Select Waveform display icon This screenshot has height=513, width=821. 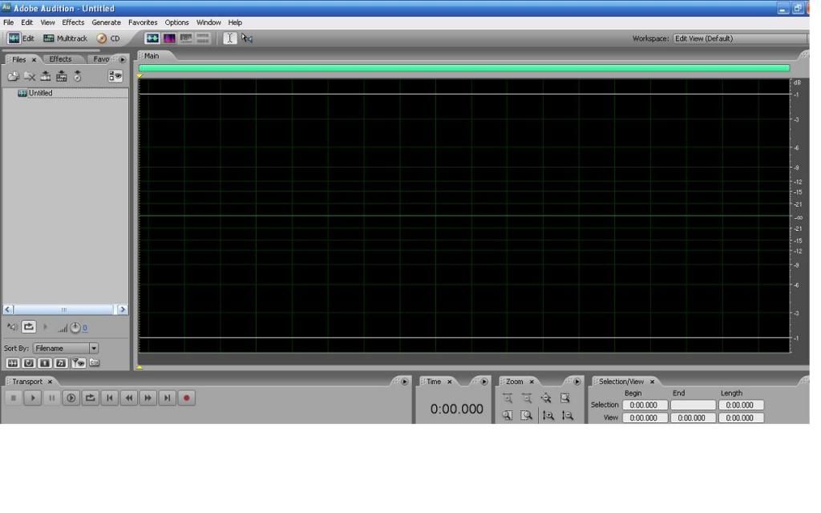point(152,38)
